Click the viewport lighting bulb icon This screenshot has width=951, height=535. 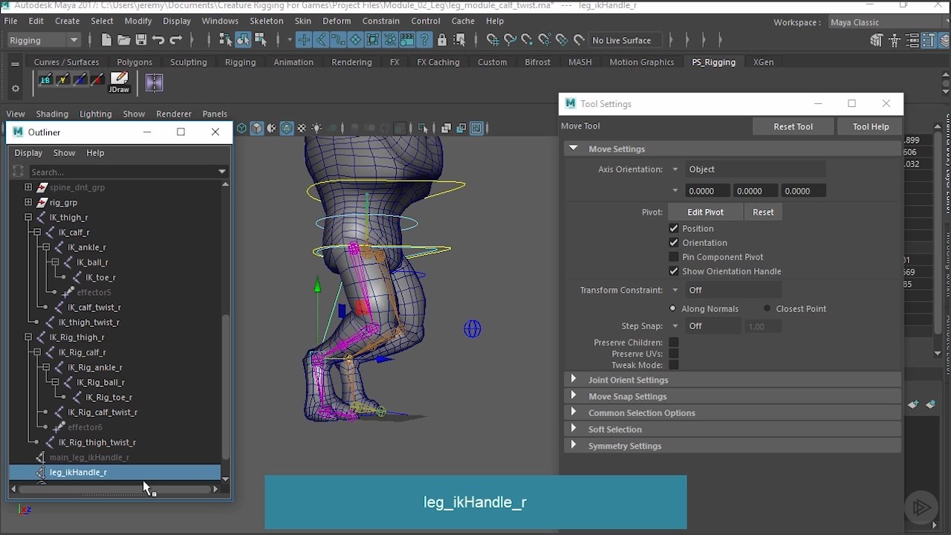pyautogui.click(x=317, y=128)
